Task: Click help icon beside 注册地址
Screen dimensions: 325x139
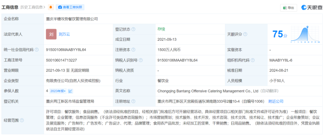Action: point(133,102)
